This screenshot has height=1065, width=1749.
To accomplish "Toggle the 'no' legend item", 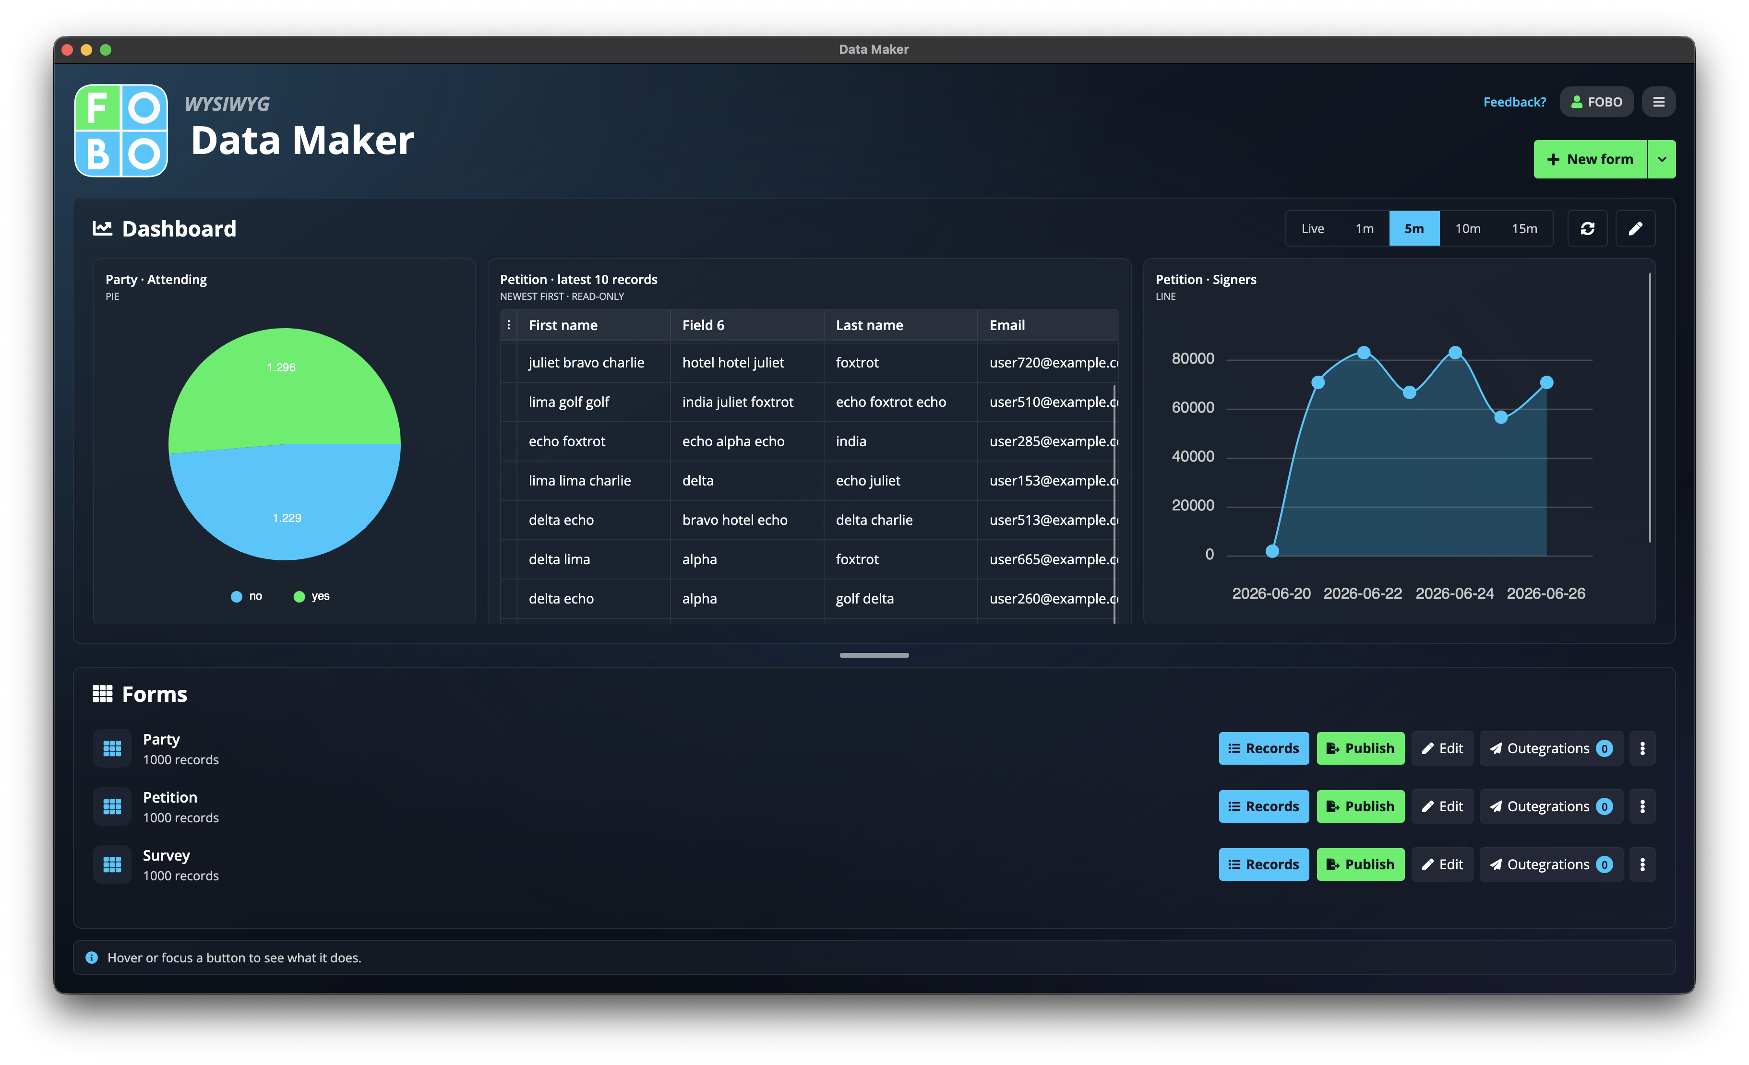I will click(246, 597).
